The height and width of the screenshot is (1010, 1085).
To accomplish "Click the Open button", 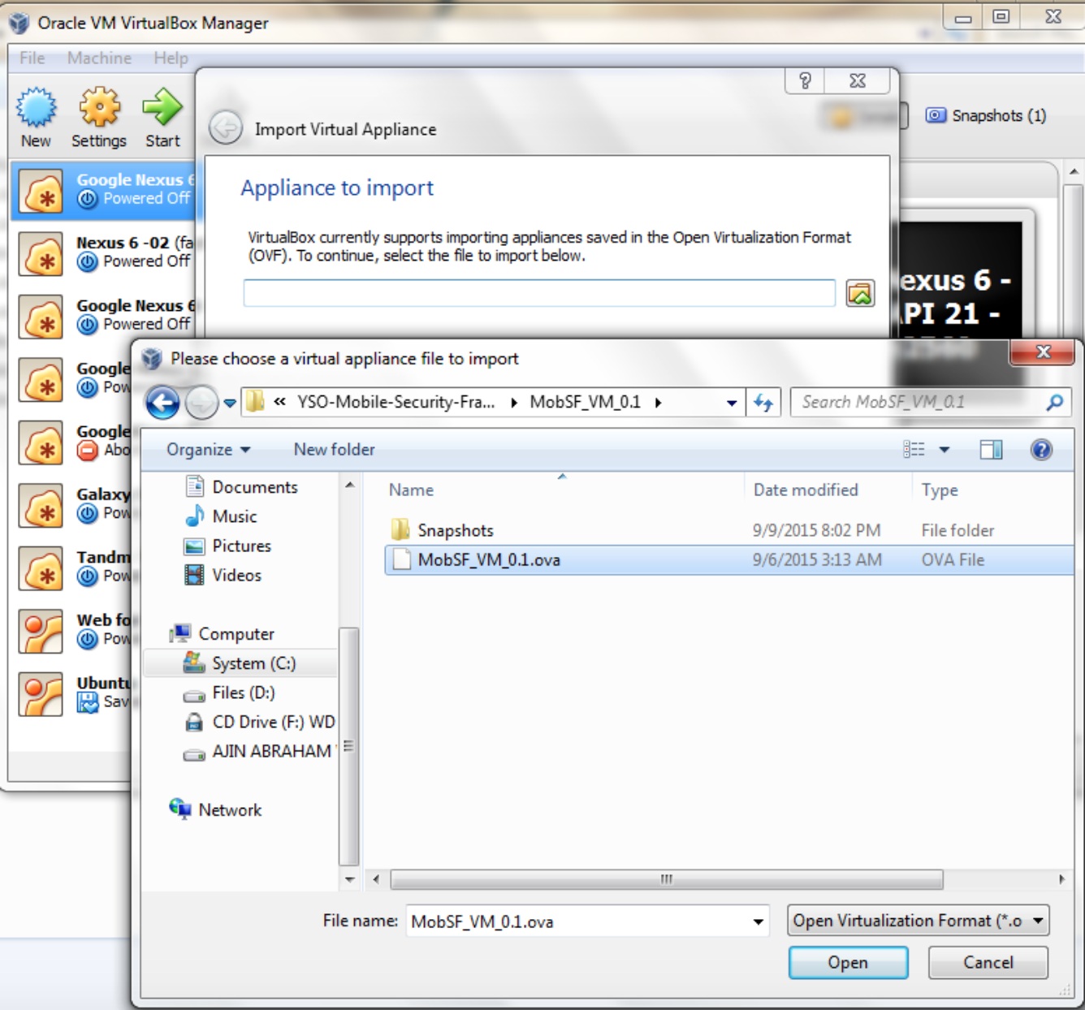I will click(x=848, y=962).
